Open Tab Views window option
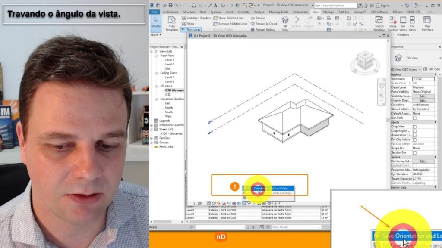 click(403, 24)
